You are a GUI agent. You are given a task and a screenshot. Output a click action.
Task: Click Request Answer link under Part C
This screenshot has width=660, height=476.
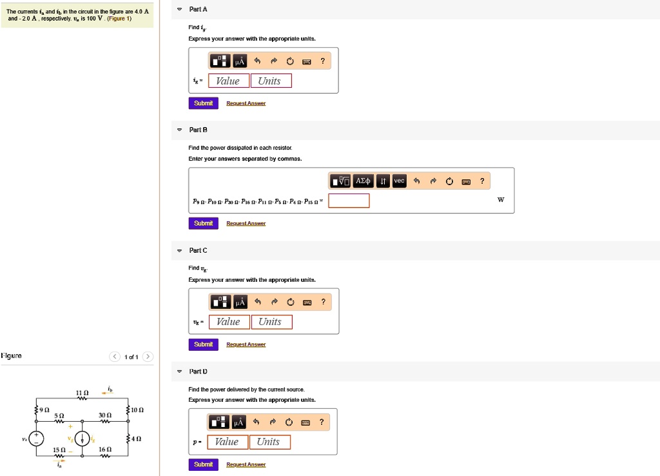click(x=246, y=344)
